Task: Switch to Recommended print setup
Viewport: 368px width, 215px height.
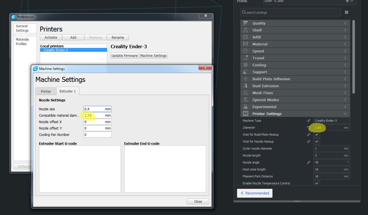Action: click(255, 193)
